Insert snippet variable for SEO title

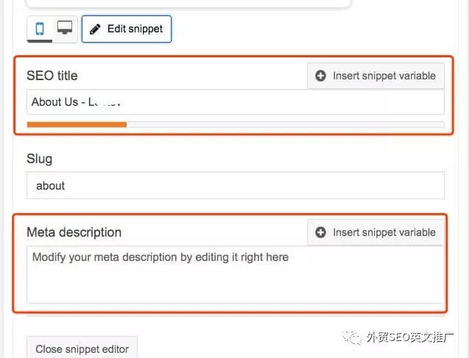pos(375,76)
